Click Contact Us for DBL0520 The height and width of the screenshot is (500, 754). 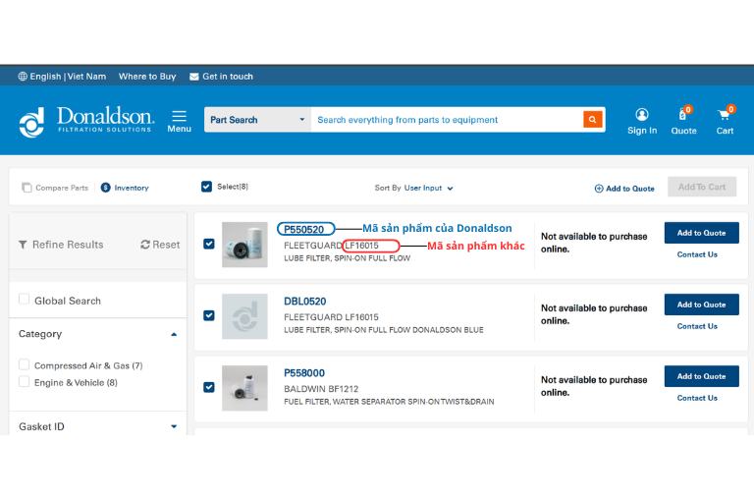pyautogui.click(x=697, y=326)
